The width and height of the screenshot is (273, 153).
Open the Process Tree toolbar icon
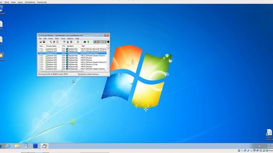78,42
